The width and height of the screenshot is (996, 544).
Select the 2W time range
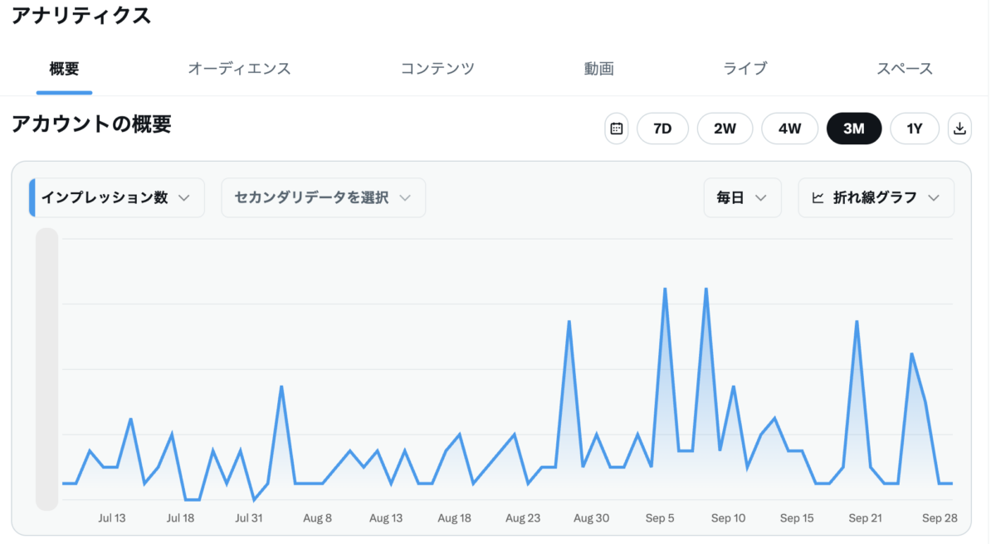coord(725,129)
